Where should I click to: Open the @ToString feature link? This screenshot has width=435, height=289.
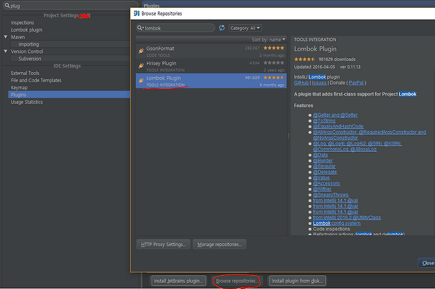click(x=324, y=121)
